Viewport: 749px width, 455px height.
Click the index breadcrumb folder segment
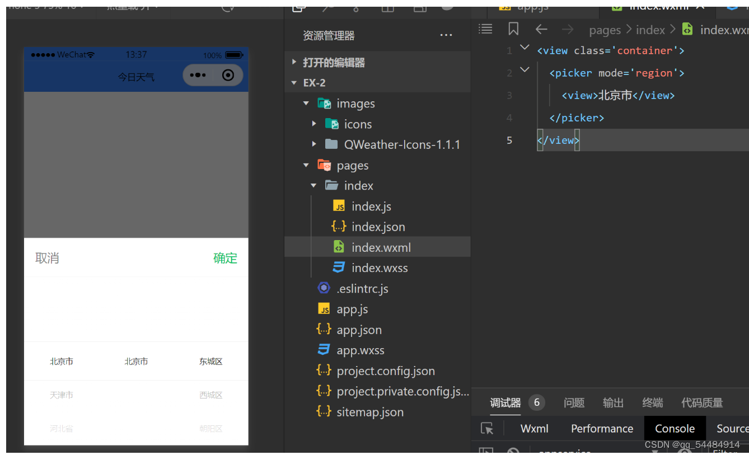pyautogui.click(x=650, y=30)
